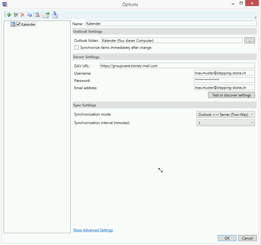This screenshot has width=261, height=245.
Task: Open the Synchronization interval dropdown
Action: (225, 123)
